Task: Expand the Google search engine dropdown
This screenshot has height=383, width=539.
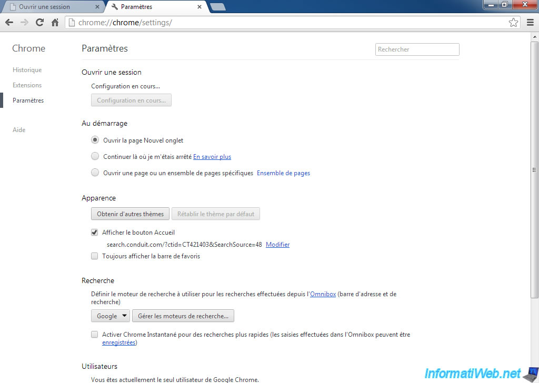Action: tap(111, 316)
